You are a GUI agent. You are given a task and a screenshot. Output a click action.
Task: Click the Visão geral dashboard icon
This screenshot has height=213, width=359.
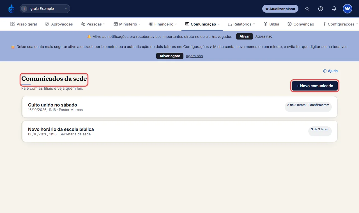click(12, 24)
